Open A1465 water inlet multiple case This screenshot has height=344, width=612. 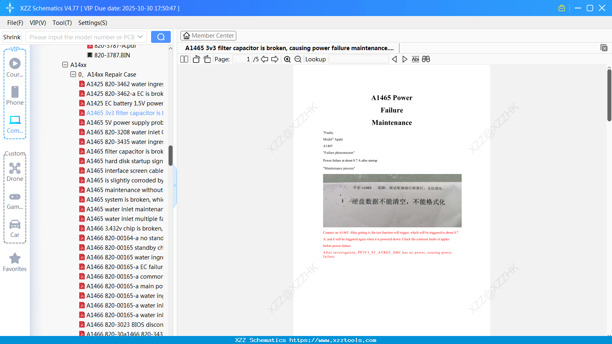(x=121, y=219)
